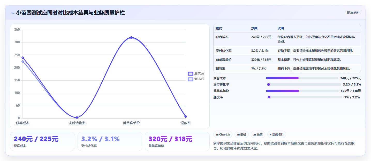Image resolution: width=371 pixels, height=161 pixels.
Task: Click the description starting 基本稳定
Action: point(309,60)
